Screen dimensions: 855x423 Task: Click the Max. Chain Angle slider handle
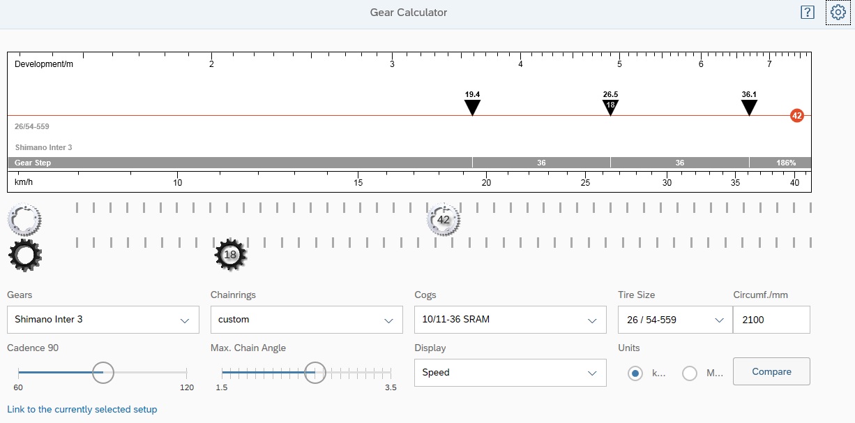coord(315,373)
